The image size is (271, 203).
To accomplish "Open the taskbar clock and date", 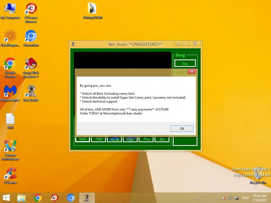I will coord(260,198).
